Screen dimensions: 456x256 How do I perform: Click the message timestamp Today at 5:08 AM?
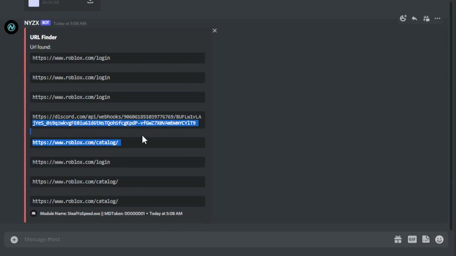click(x=70, y=23)
